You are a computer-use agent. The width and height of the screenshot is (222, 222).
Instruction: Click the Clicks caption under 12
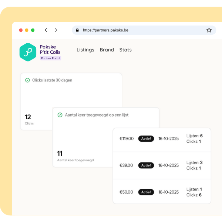pos(29,124)
